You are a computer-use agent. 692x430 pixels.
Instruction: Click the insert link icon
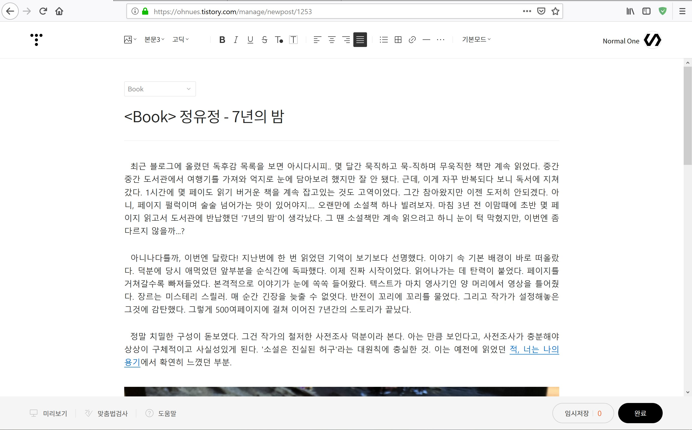(x=412, y=40)
